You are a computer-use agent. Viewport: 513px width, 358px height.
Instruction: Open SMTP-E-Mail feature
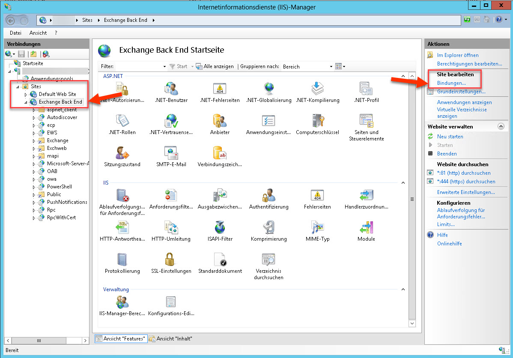tap(171, 157)
